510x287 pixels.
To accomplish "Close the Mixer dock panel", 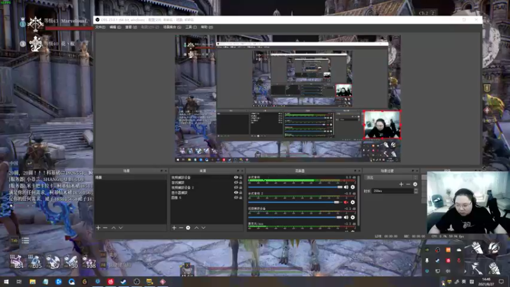I will point(359,171).
